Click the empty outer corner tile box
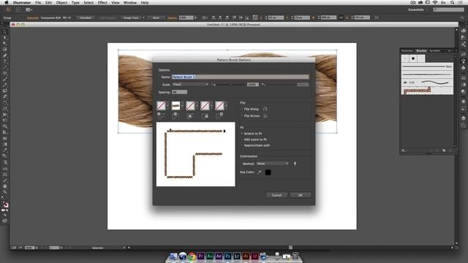The height and width of the screenshot is (263, 468). point(161,105)
